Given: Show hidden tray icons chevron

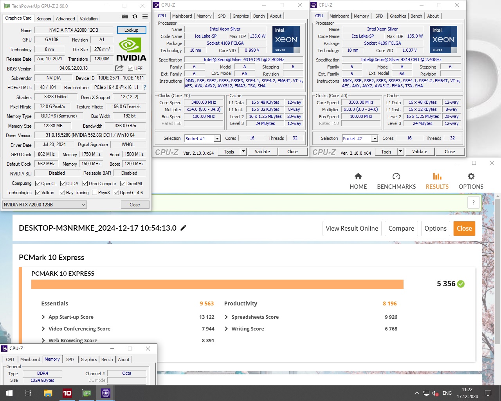Looking at the screenshot, I should [x=416, y=393].
